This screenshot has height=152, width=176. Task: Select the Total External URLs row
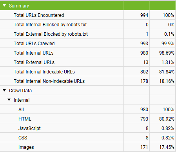pos(88,62)
